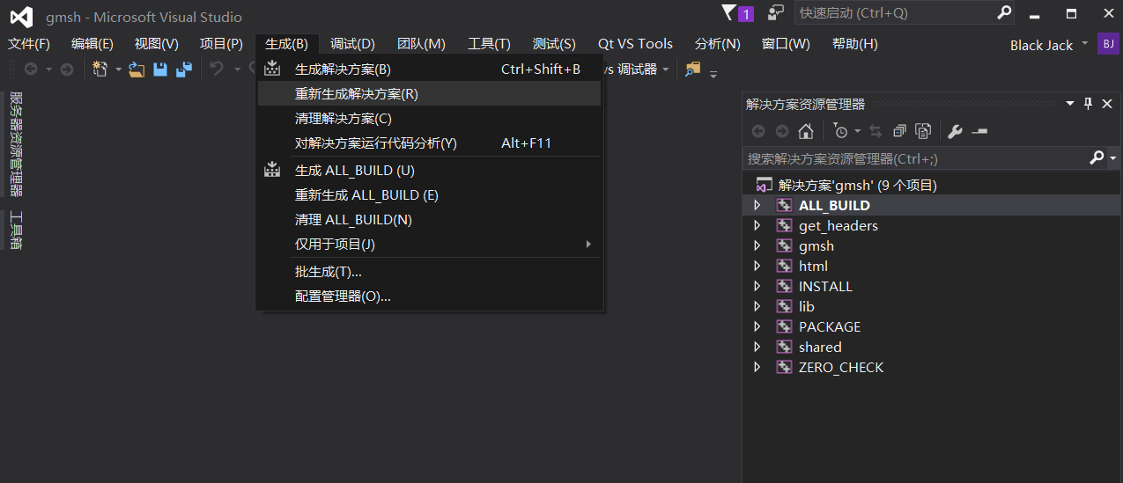Click the properties wrench icon

click(955, 131)
